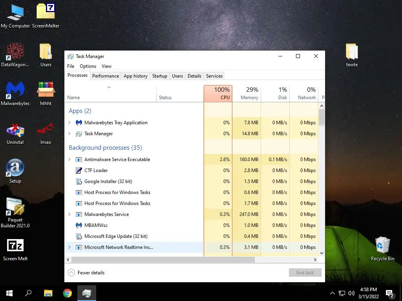Switch to the Services tab
The width and height of the screenshot is (402, 301).
point(214,76)
